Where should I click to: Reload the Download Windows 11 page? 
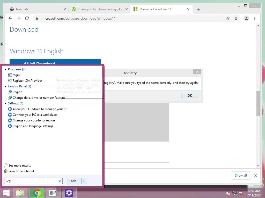(27, 18)
